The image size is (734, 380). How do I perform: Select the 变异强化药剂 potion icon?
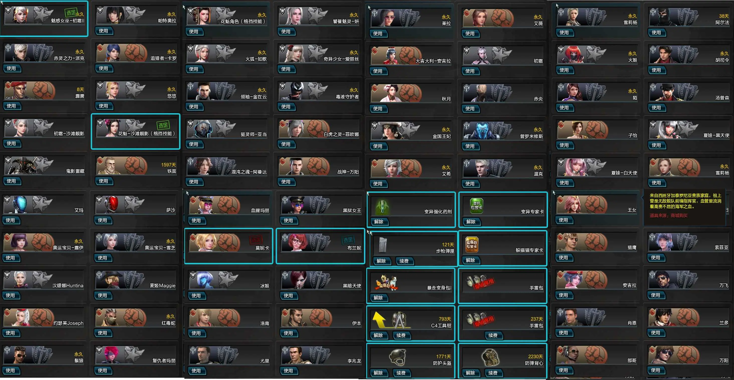pos(382,206)
